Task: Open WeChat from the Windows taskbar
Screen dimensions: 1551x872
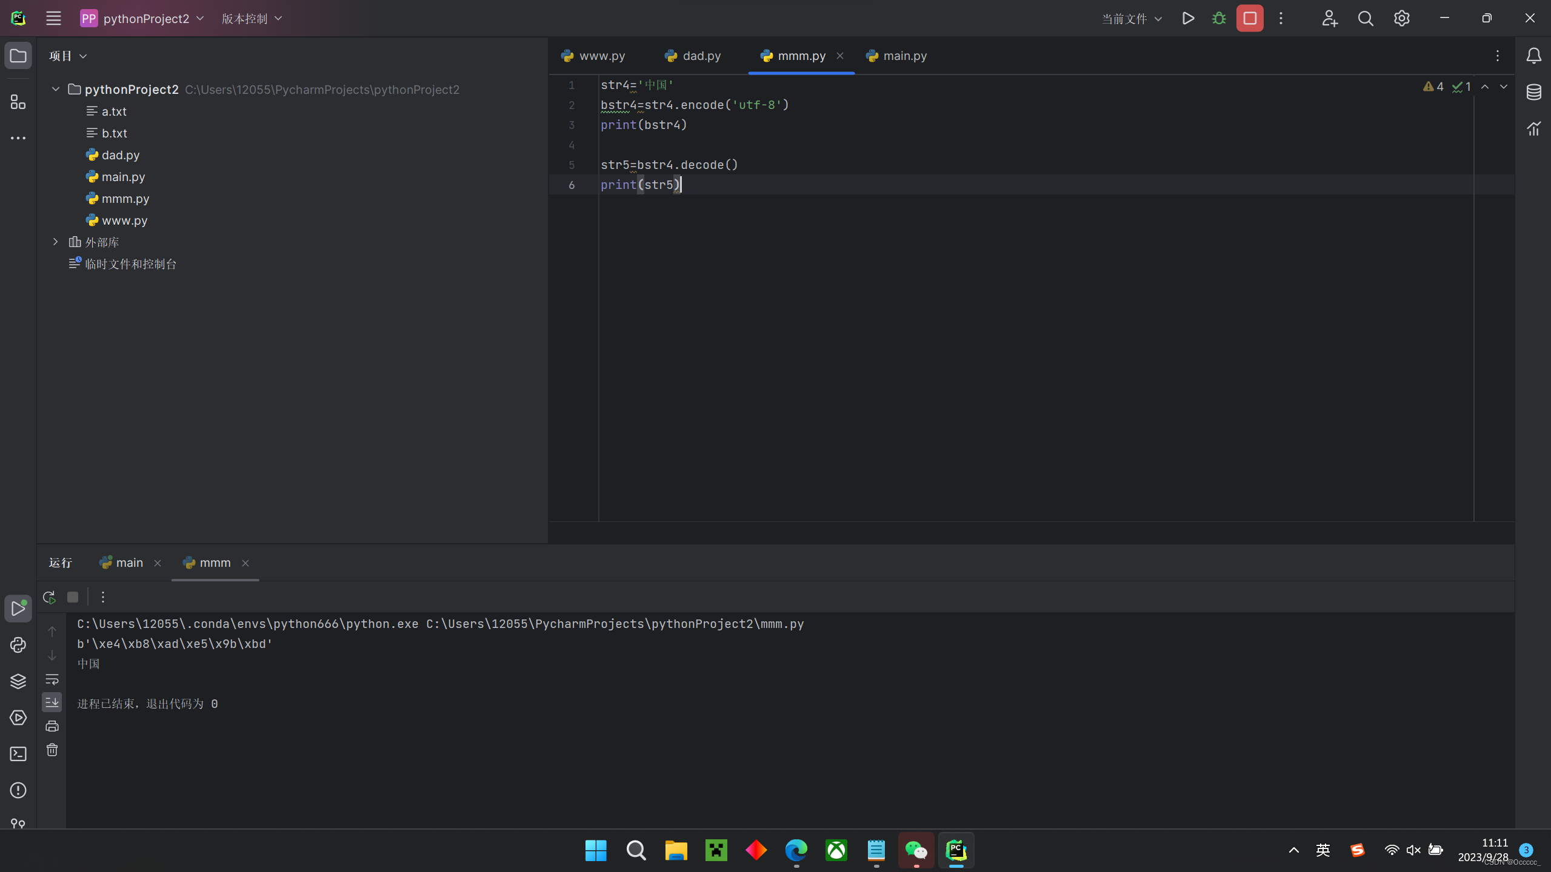Action: coord(916,850)
